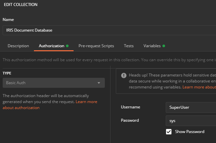
Task: Open the Basic Auth type dropdown
Action: pyautogui.click(x=53, y=83)
